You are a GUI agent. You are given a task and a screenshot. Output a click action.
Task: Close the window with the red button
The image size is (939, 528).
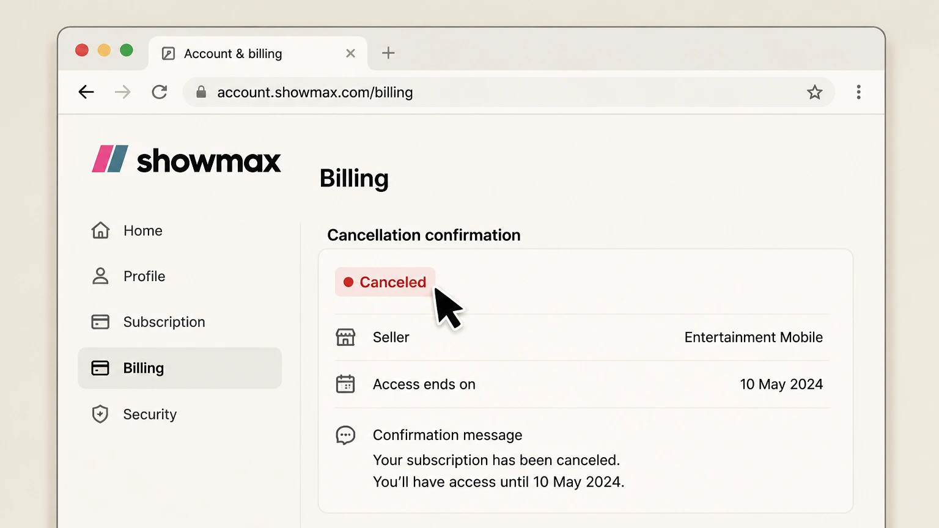pos(82,50)
